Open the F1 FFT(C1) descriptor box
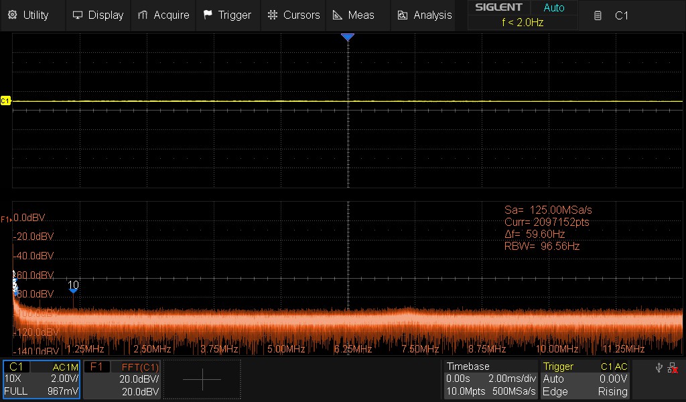This screenshot has width=686, height=402. [x=122, y=379]
